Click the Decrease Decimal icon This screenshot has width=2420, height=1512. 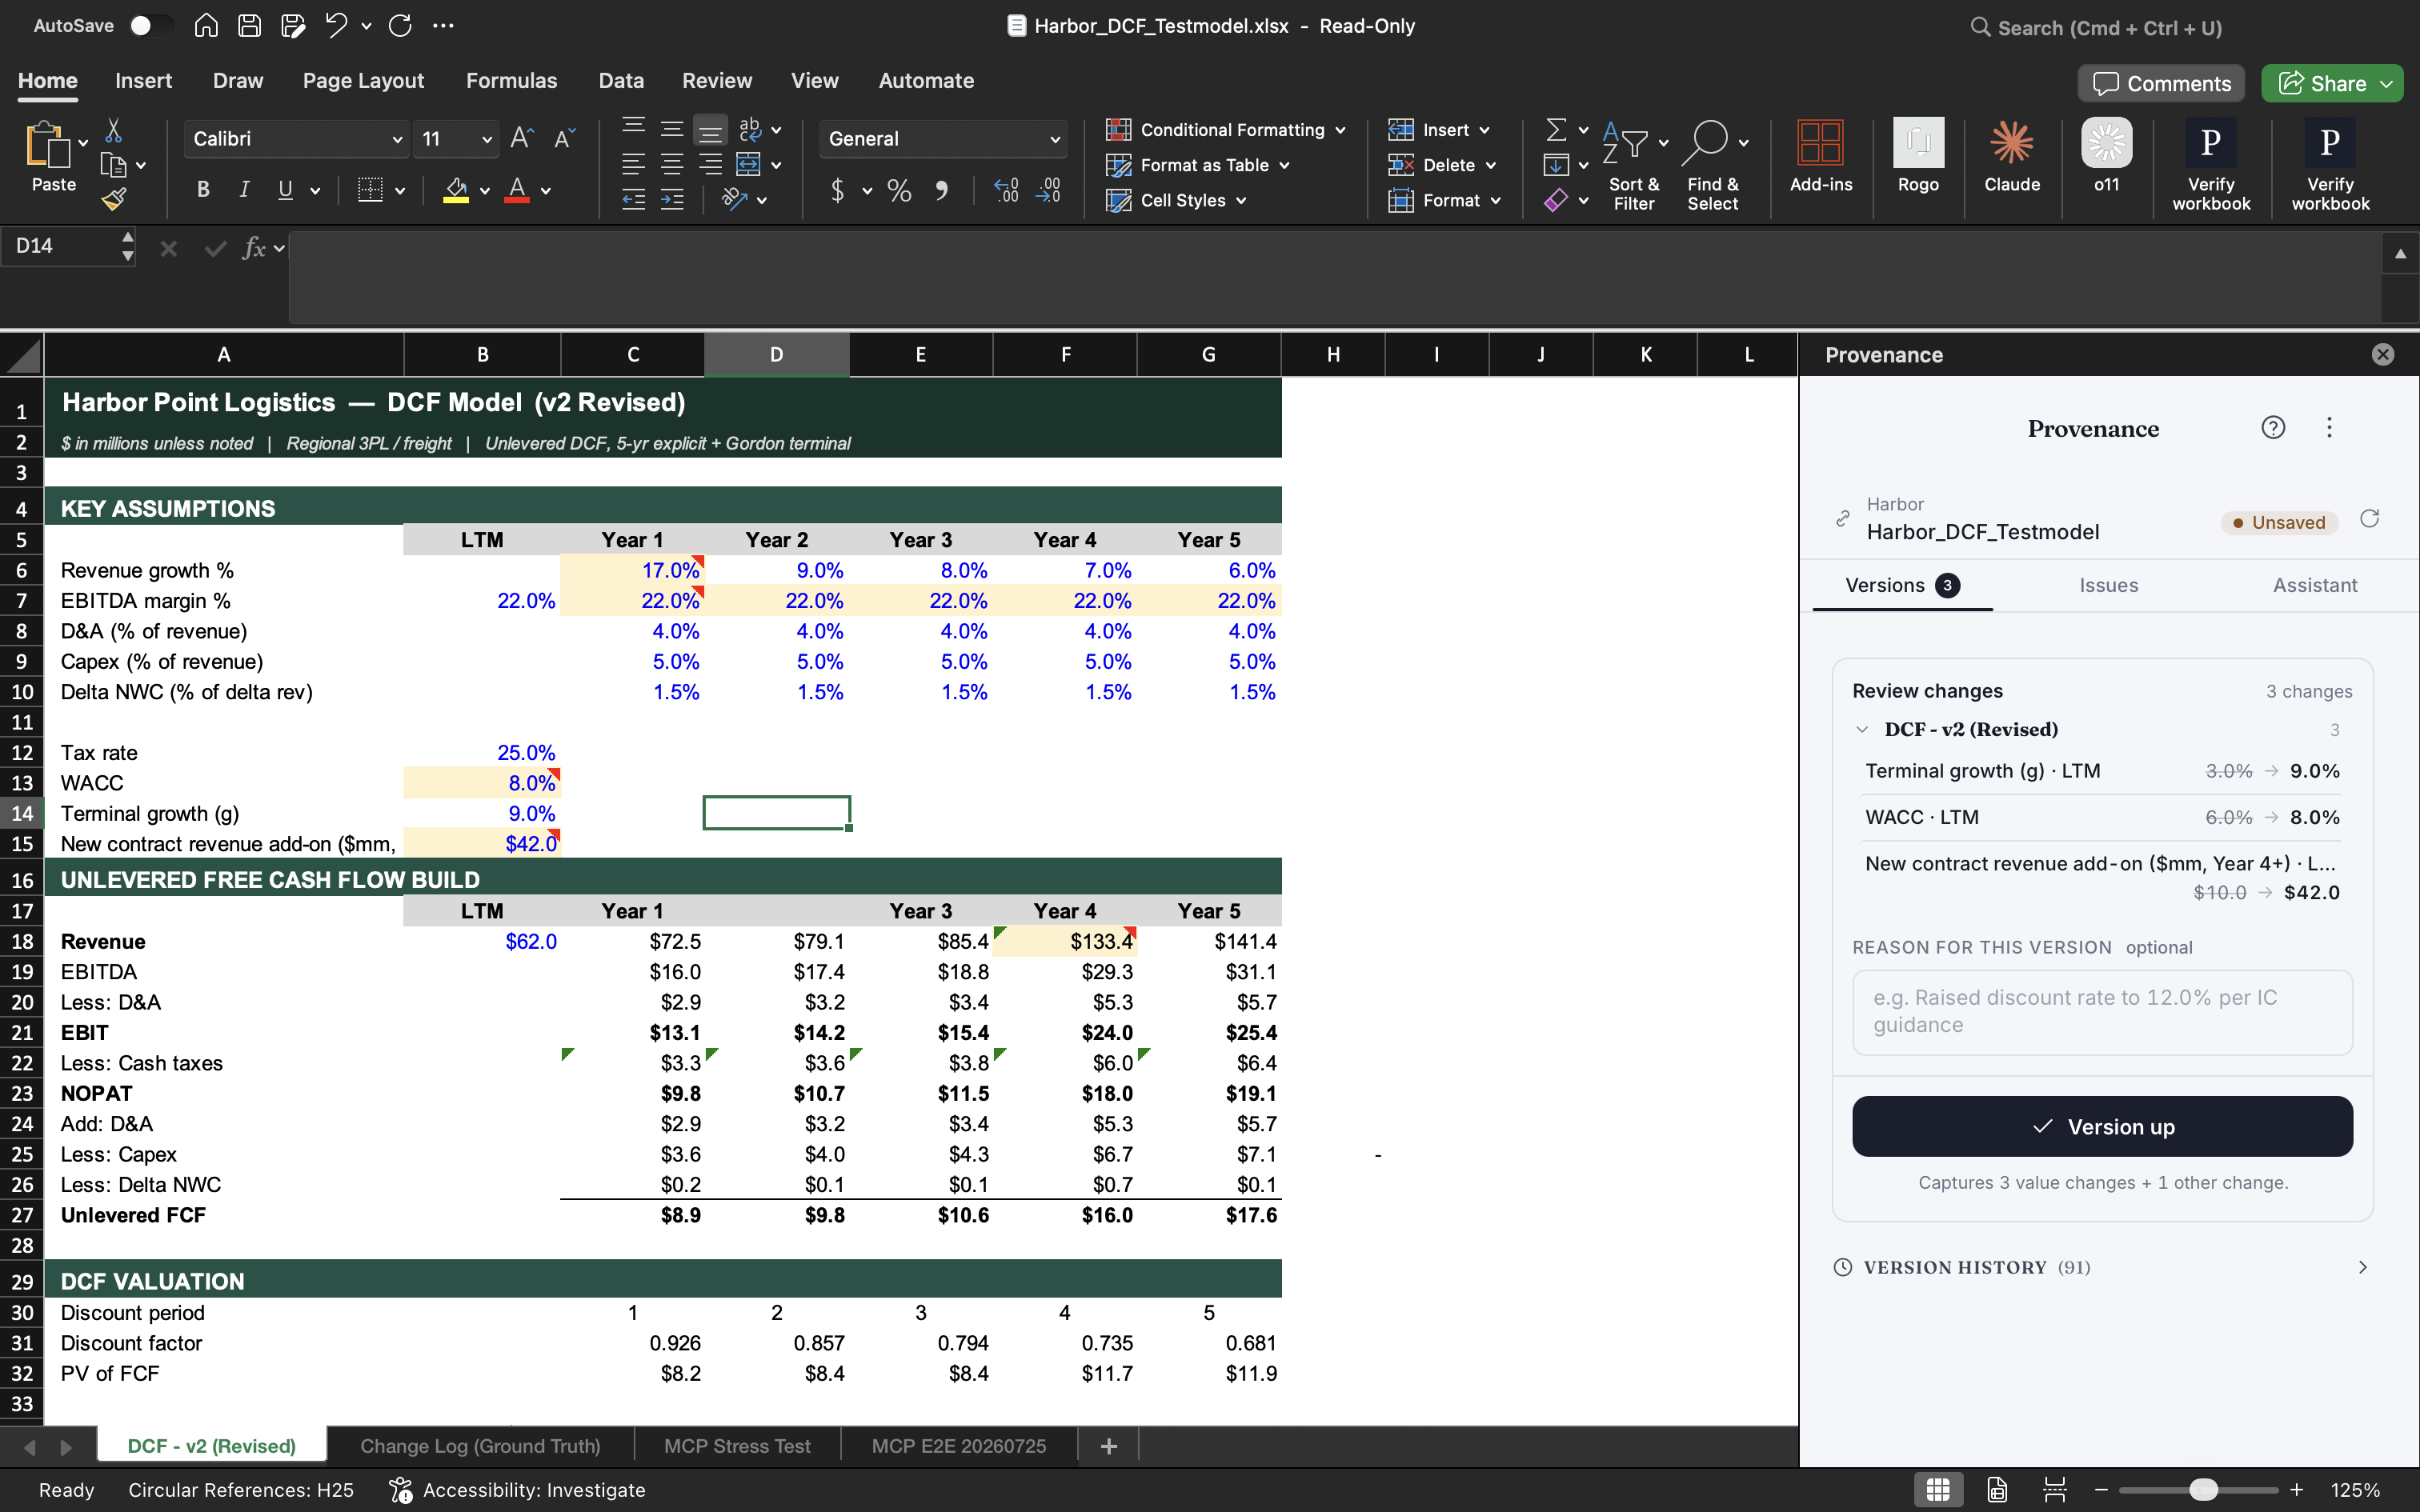click(x=1049, y=190)
